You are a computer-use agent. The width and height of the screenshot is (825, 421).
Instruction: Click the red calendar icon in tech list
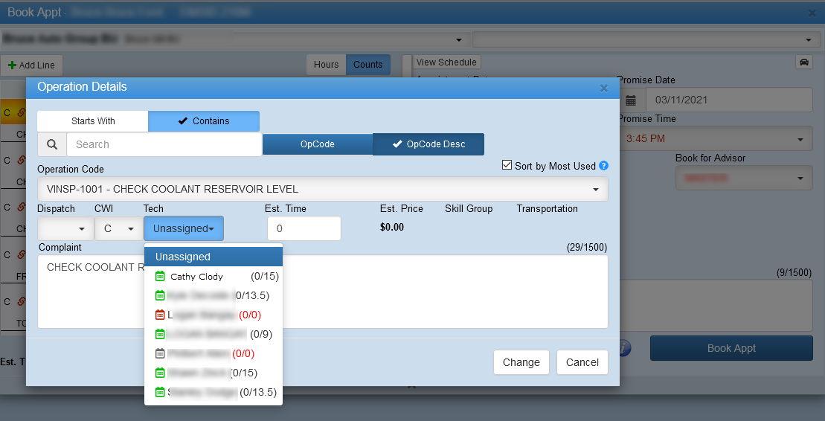click(160, 315)
